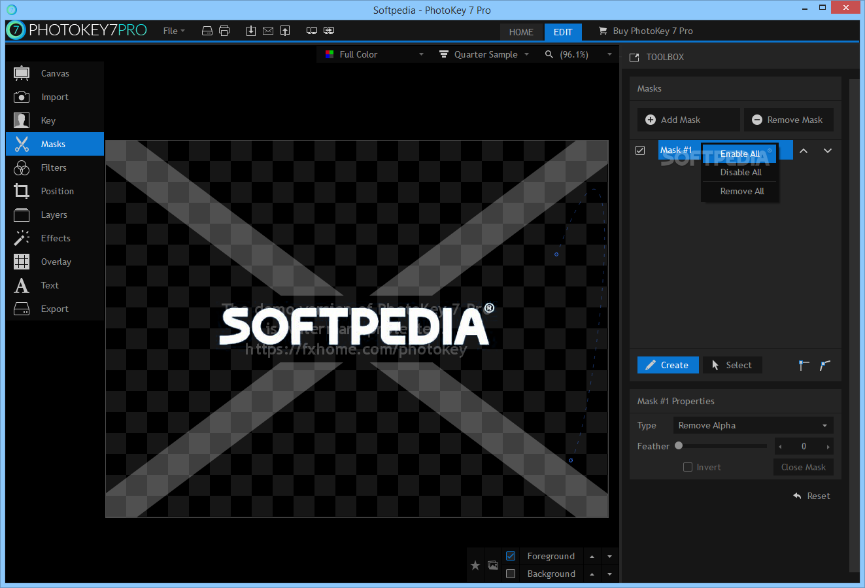Click the Feather value field
Viewport: 865px width, 588px height.
[x=804, y=447]
